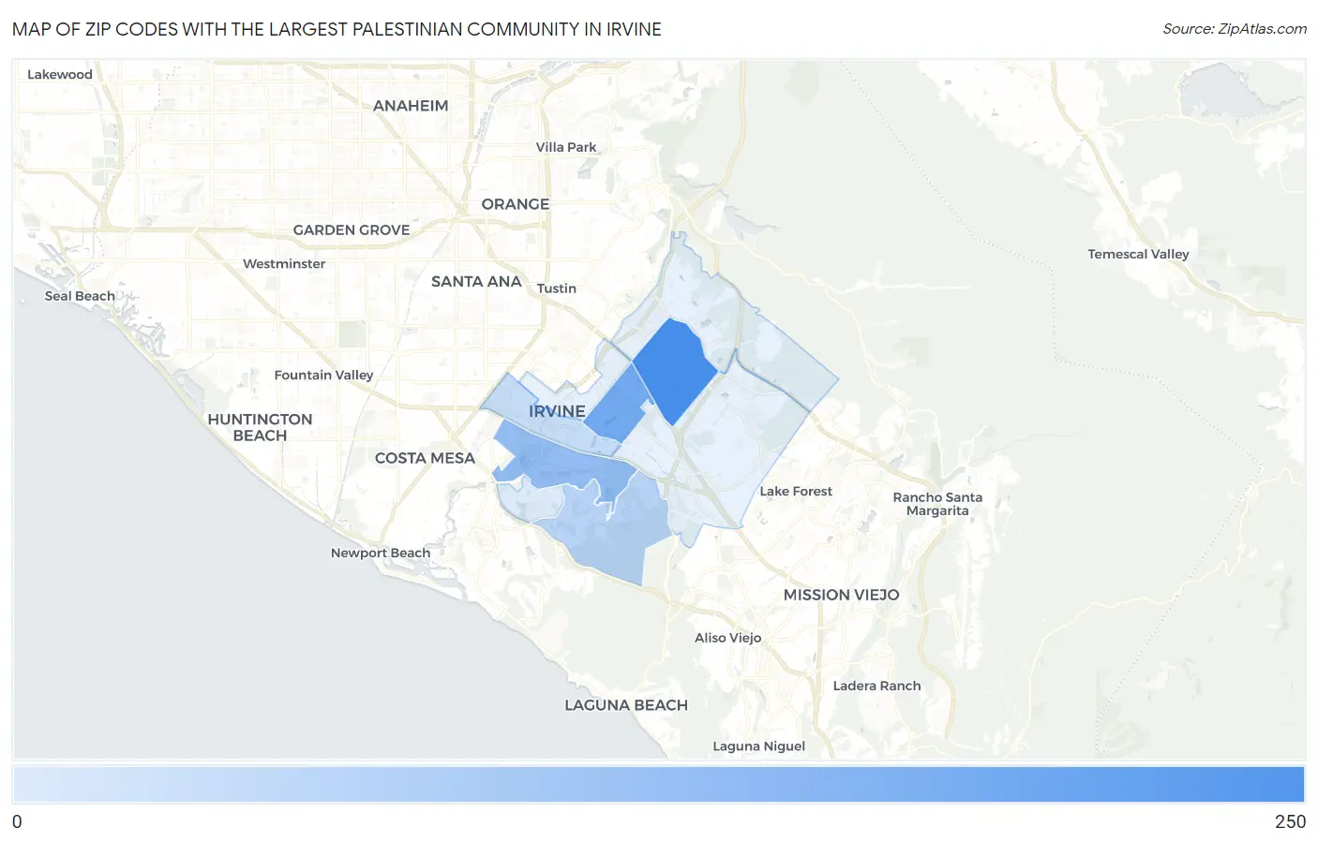Click the Ladera Ranch label
1318x842 pixels.
coord(877,686)
